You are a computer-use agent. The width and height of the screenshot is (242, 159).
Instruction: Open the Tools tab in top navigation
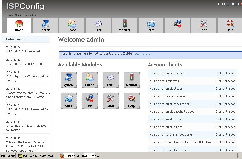204,25
